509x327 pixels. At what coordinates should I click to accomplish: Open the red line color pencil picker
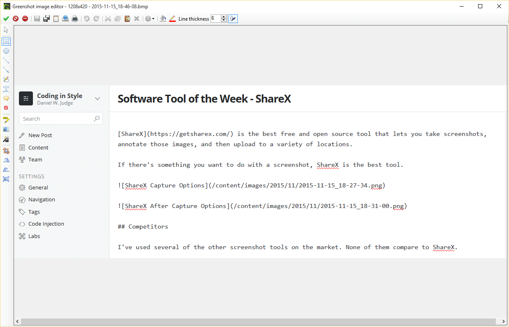tap(172, 19)
